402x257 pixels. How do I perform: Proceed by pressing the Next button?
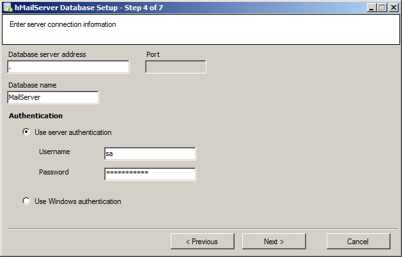274,242
